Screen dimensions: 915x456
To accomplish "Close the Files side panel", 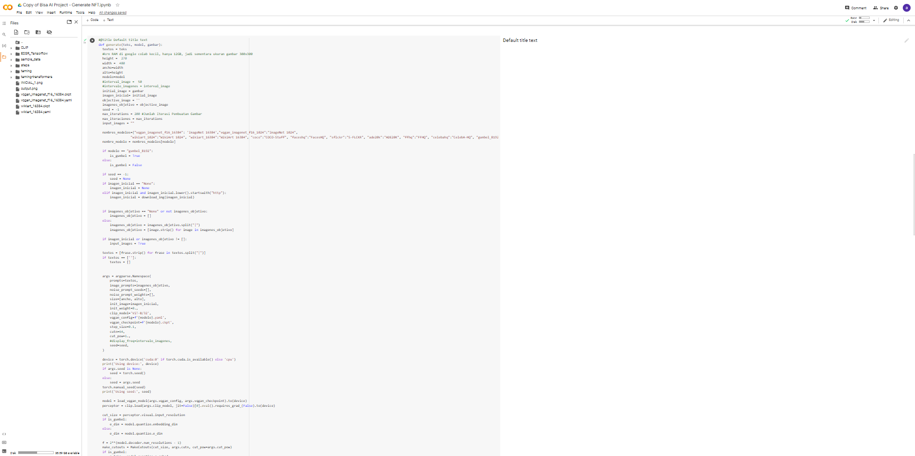I will tap(76, 22).
